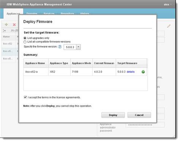Click the 7199 model cell
Image resolution: width=180 pixels, height=142 pixels.
[81, 72]
